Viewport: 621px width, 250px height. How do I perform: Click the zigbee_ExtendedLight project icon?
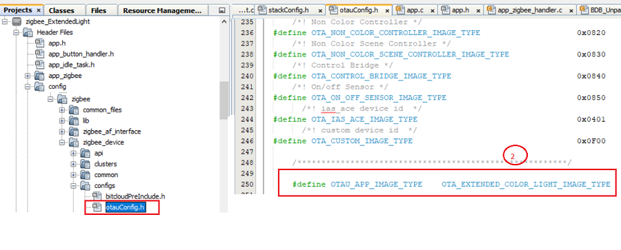point(16,22)
